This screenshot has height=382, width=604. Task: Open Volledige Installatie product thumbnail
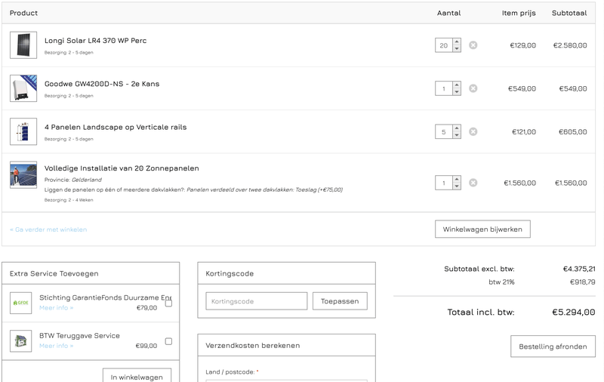pos(23,174)
